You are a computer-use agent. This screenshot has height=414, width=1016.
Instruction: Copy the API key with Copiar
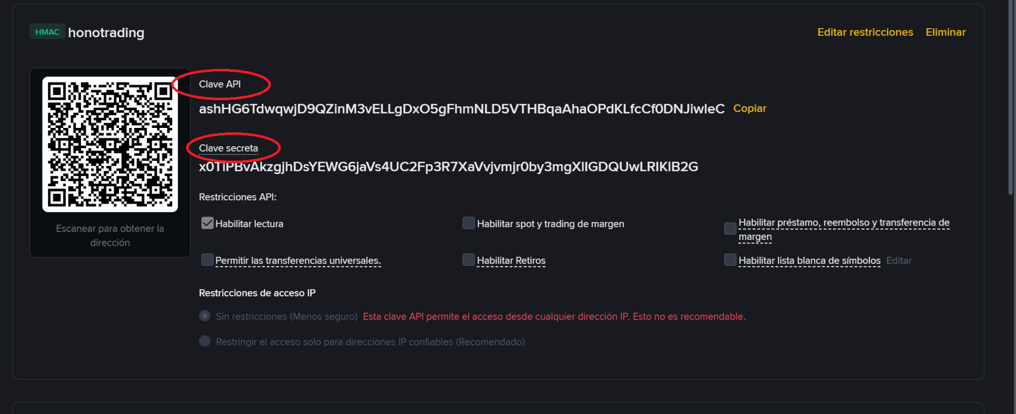point(750,109)
